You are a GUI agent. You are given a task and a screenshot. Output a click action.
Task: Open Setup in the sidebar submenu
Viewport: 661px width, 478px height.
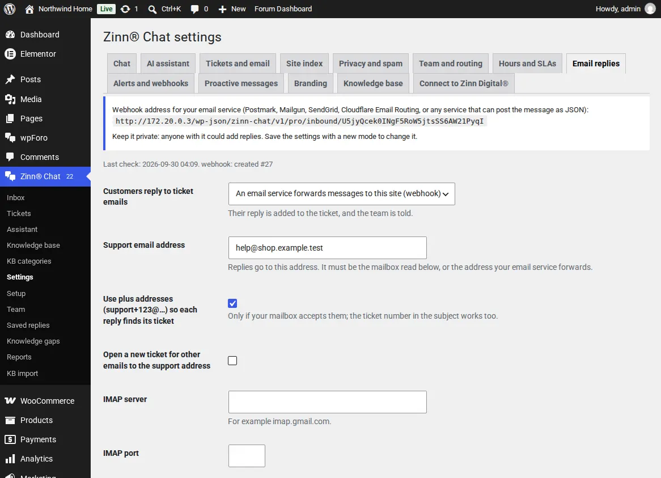(x=16, y=293)
